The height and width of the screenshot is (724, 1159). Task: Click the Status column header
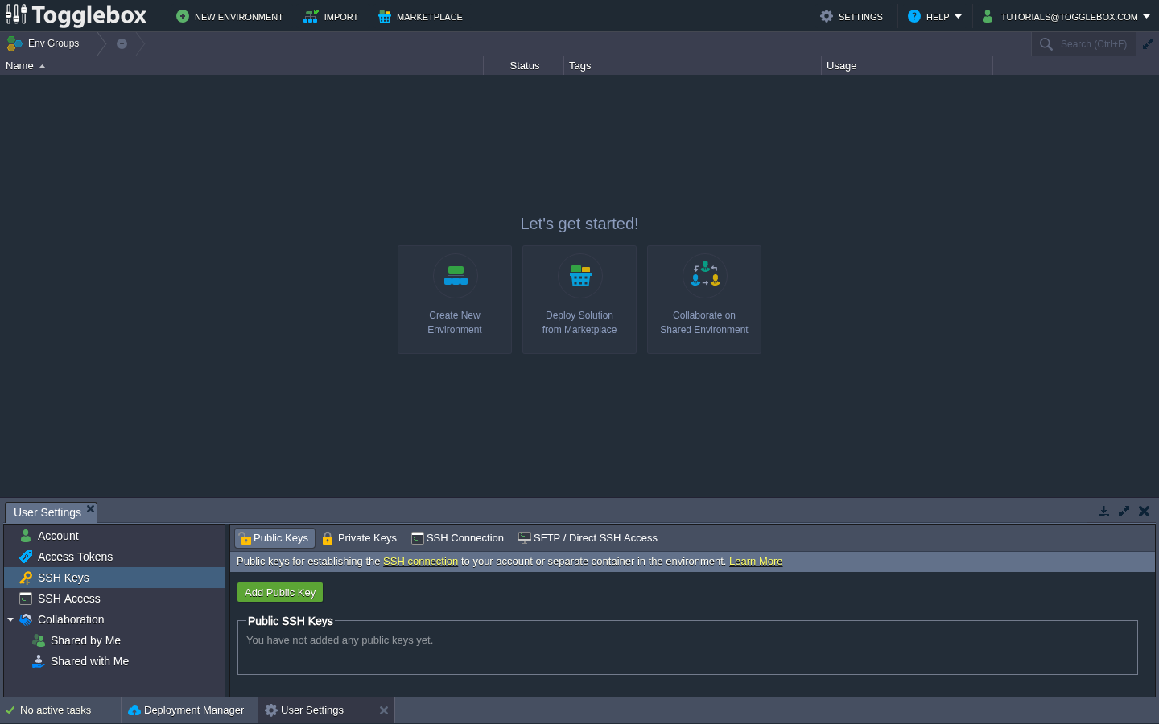click(x=524, y=66)
